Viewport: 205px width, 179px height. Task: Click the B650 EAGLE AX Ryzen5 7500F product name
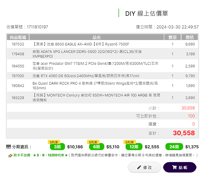click(x=81, y=44)
